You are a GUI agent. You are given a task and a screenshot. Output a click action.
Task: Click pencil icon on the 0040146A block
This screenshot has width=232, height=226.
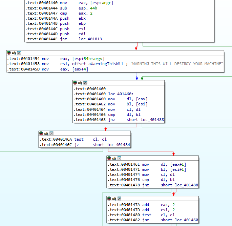pyautogui.click(x=46, y=133)
